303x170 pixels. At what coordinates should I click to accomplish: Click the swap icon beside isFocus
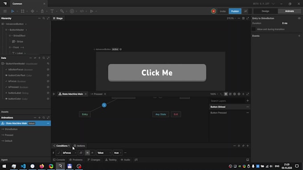[x=81, y=153]
